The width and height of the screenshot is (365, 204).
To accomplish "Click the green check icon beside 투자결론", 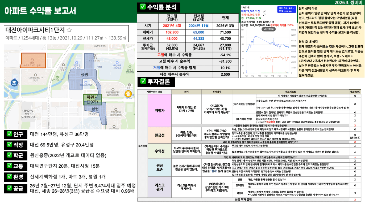I will (x=143, y=81).
